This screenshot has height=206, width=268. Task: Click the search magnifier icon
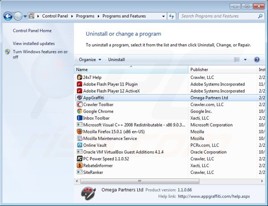tap(260, 16)
